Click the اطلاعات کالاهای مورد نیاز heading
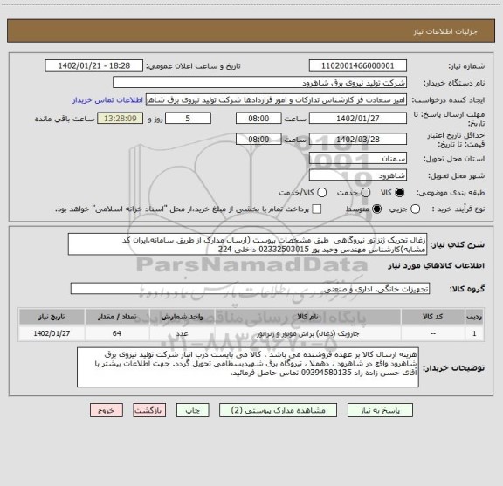This screenshot has height=486, width=503. 437,266
